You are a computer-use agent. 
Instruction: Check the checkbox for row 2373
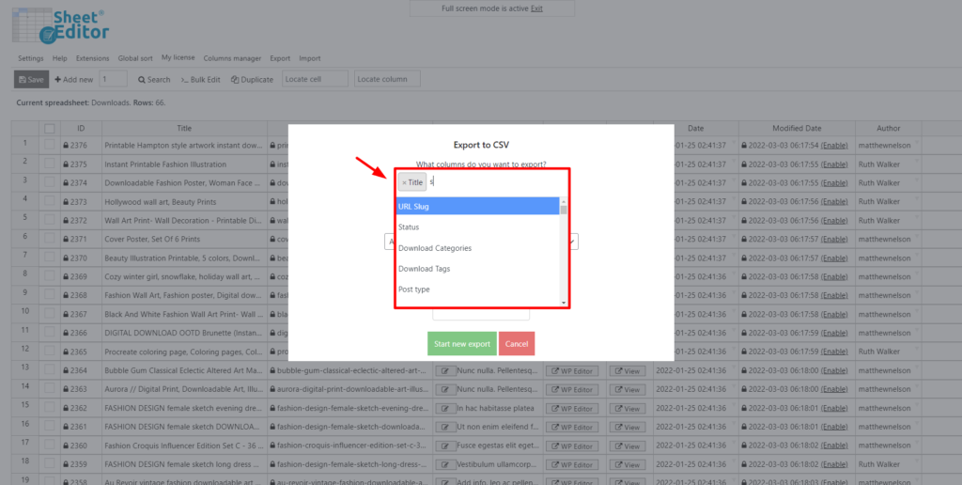pos(50,201)
